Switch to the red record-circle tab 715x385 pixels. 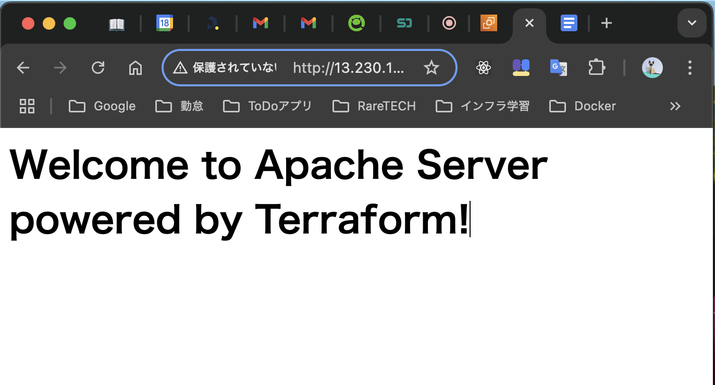449,23
